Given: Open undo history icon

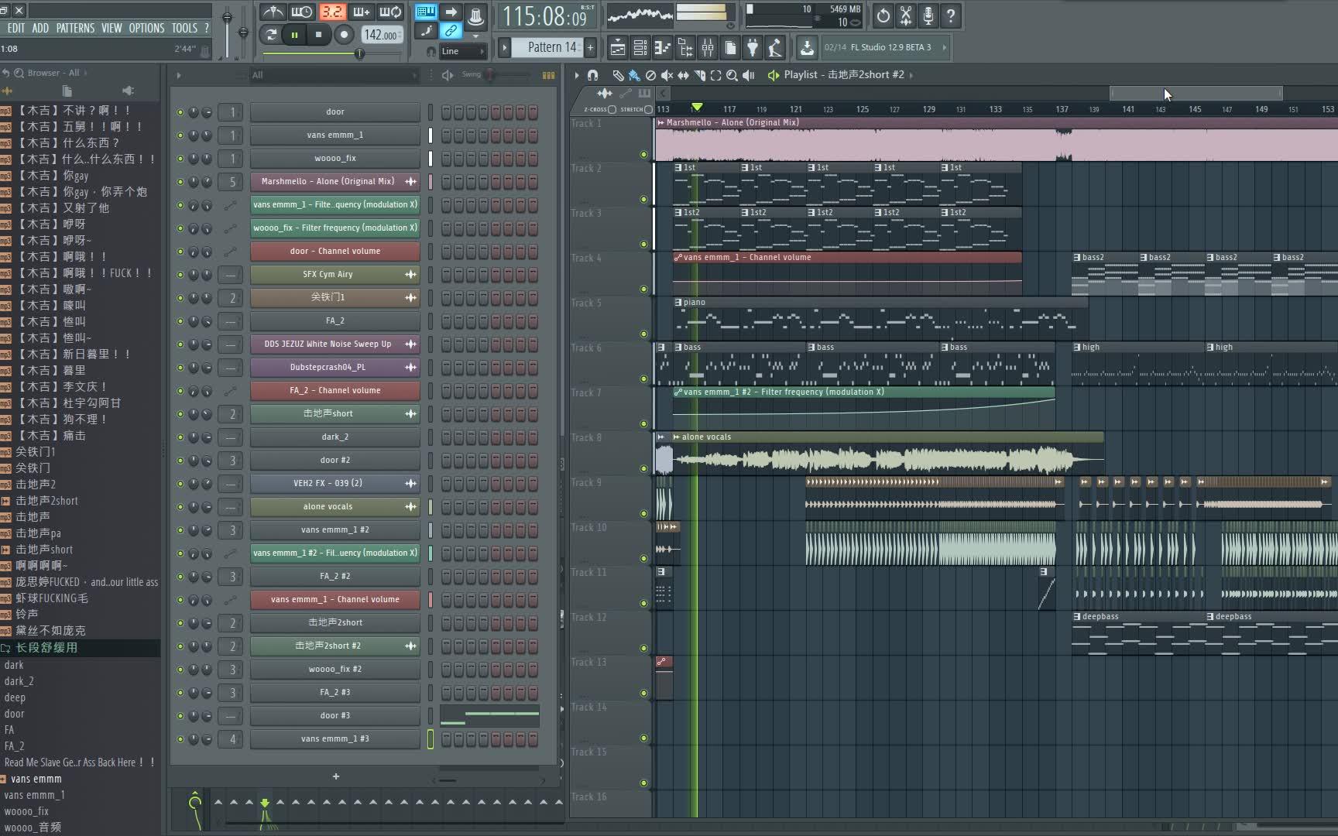Looking at the screenshot, I should pos(883,15).
